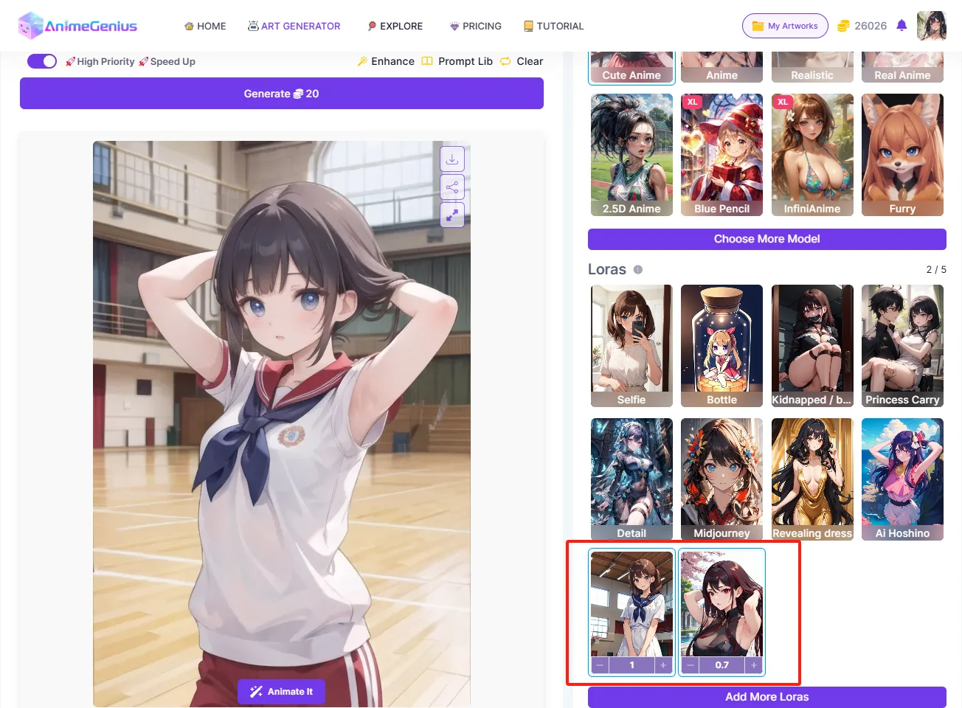Viewport: 962px width, 708px height.
Task: Open the notifications bell
Action: coord(902,26)
